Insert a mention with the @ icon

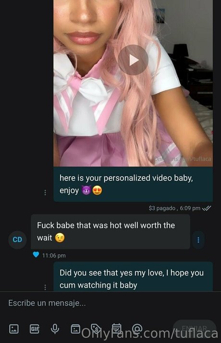(137, 329)
